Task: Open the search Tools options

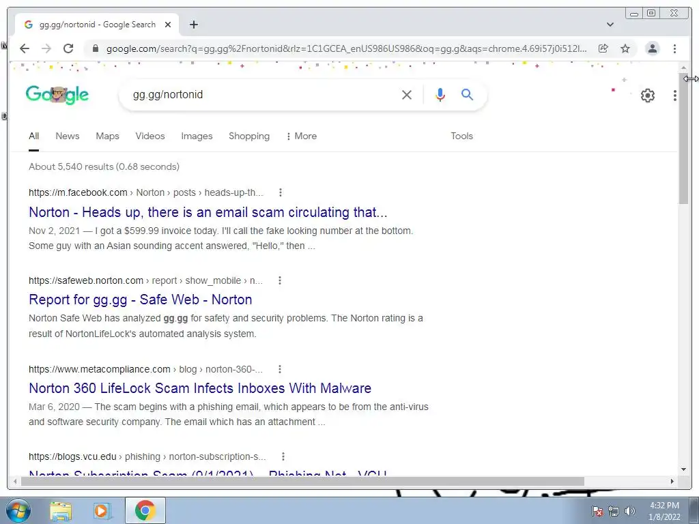Action: point(461,136)
